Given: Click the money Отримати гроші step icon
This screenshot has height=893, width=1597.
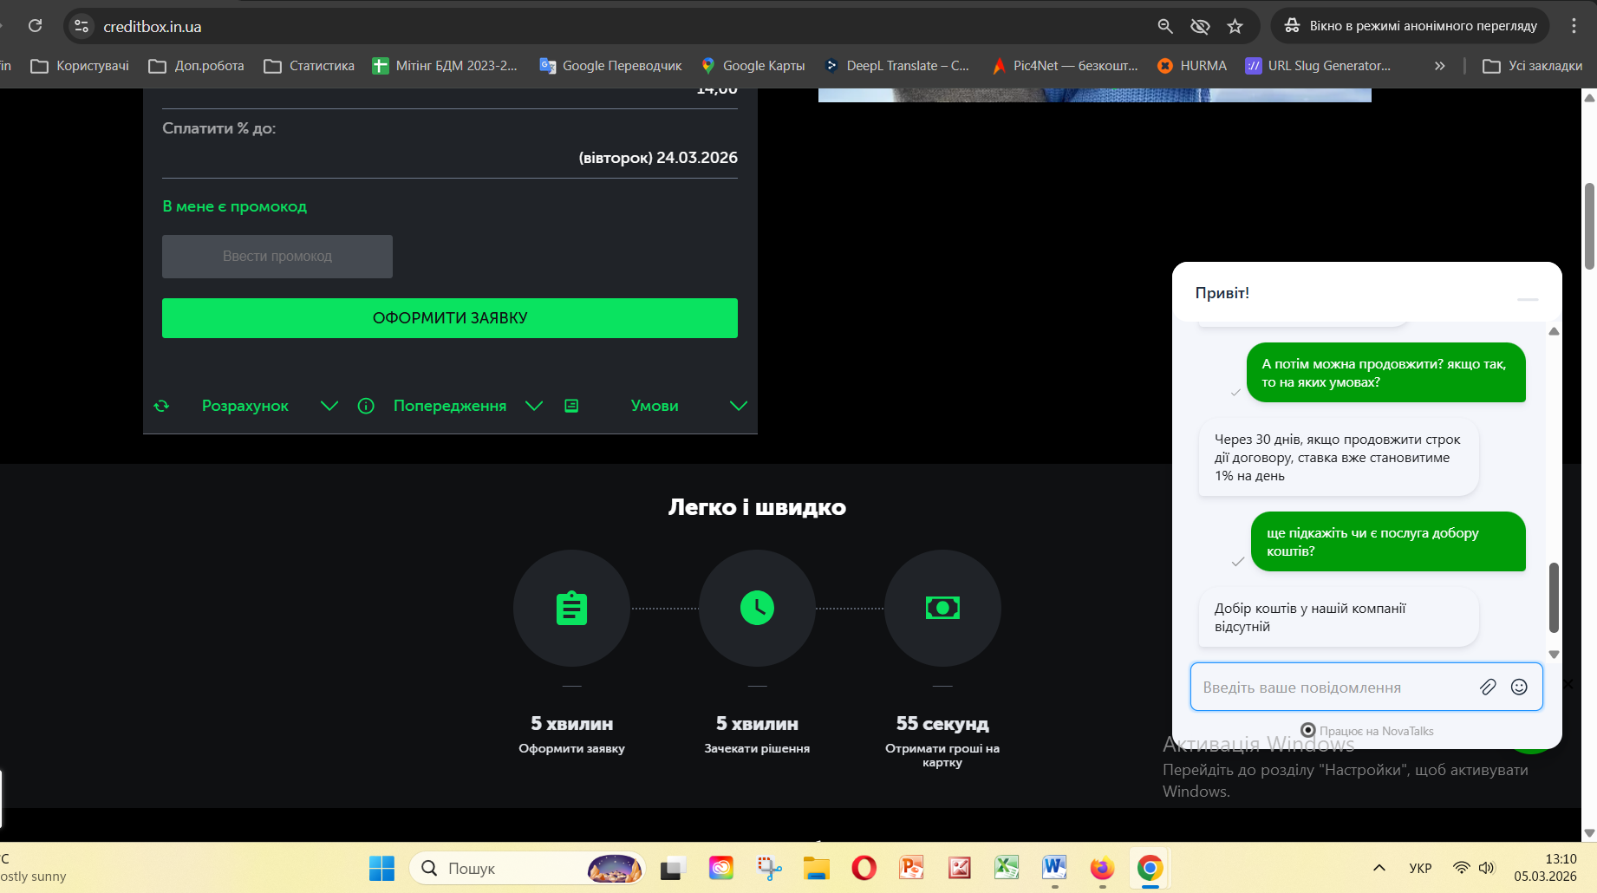Looking at the screenshot, I should pyautogui.click(x=943, y=609).
